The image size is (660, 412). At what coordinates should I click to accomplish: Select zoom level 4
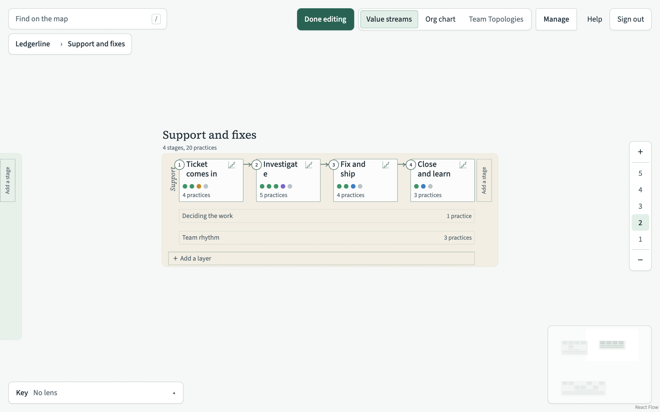point(640,190)
